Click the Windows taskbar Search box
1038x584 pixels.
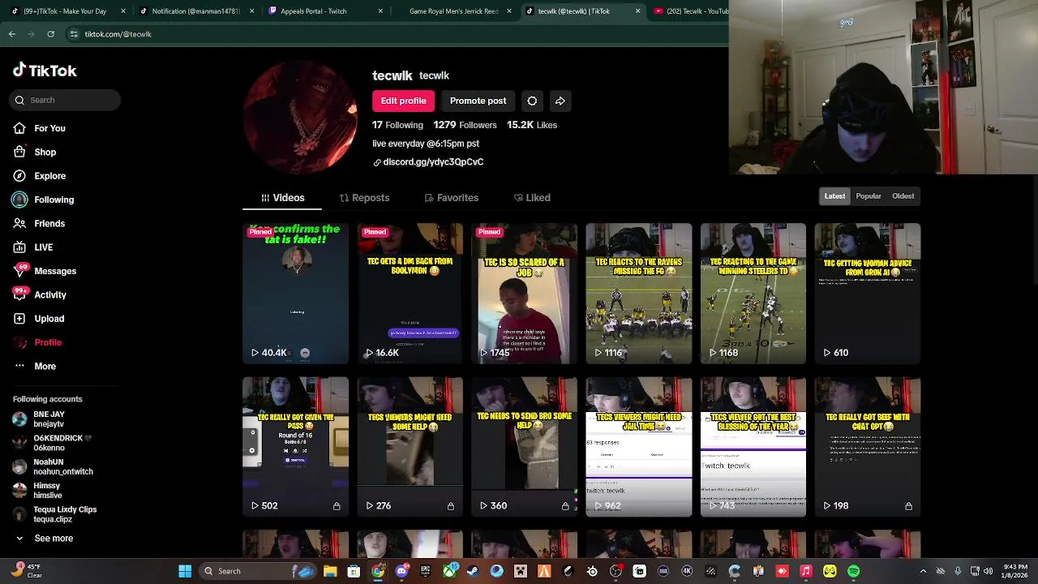[x=255, y=571]
